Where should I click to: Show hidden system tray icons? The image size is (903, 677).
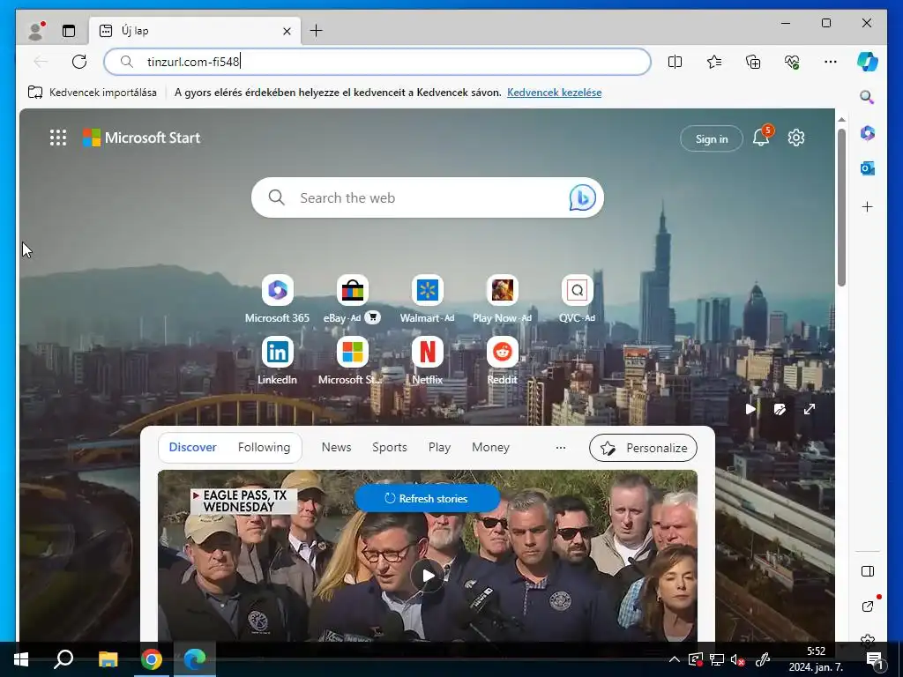tap(675, 659)
